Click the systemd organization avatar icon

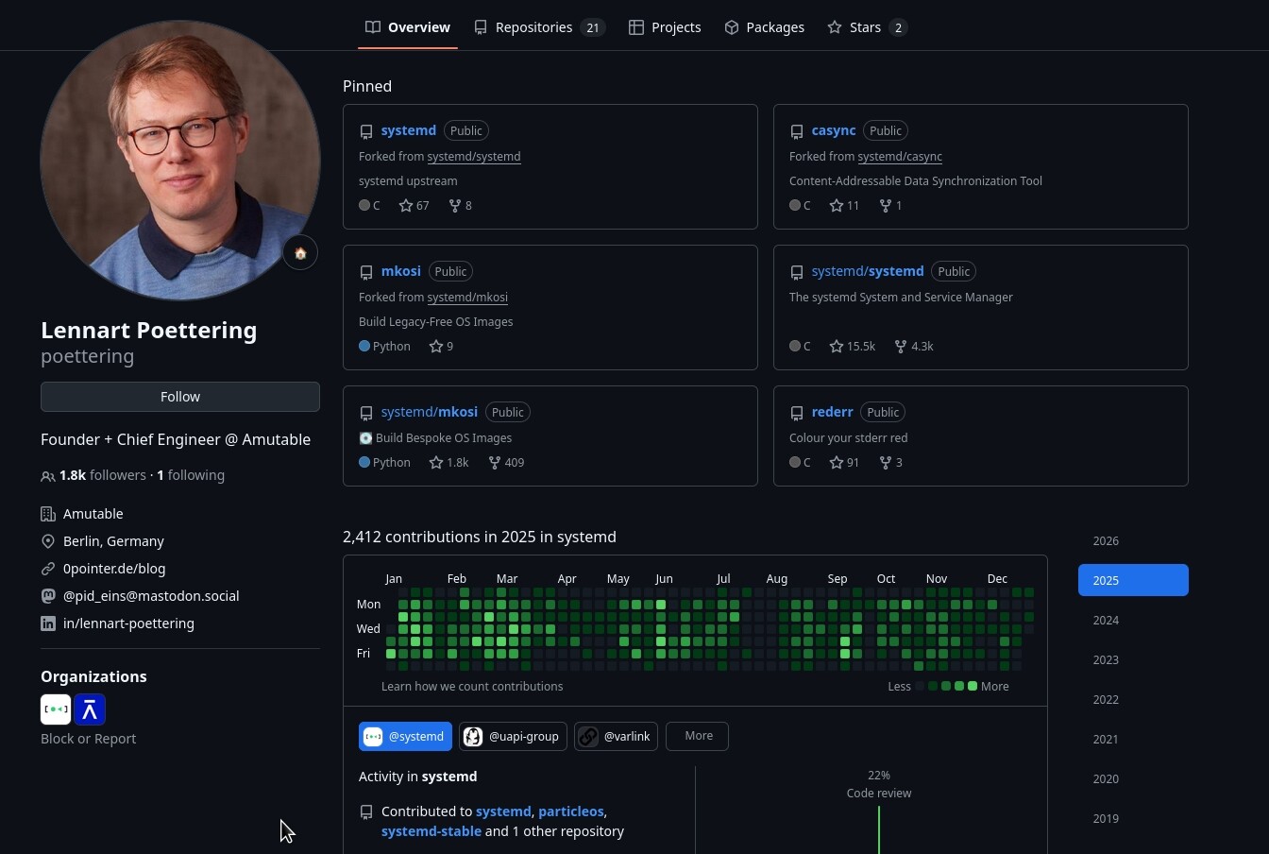56,709
